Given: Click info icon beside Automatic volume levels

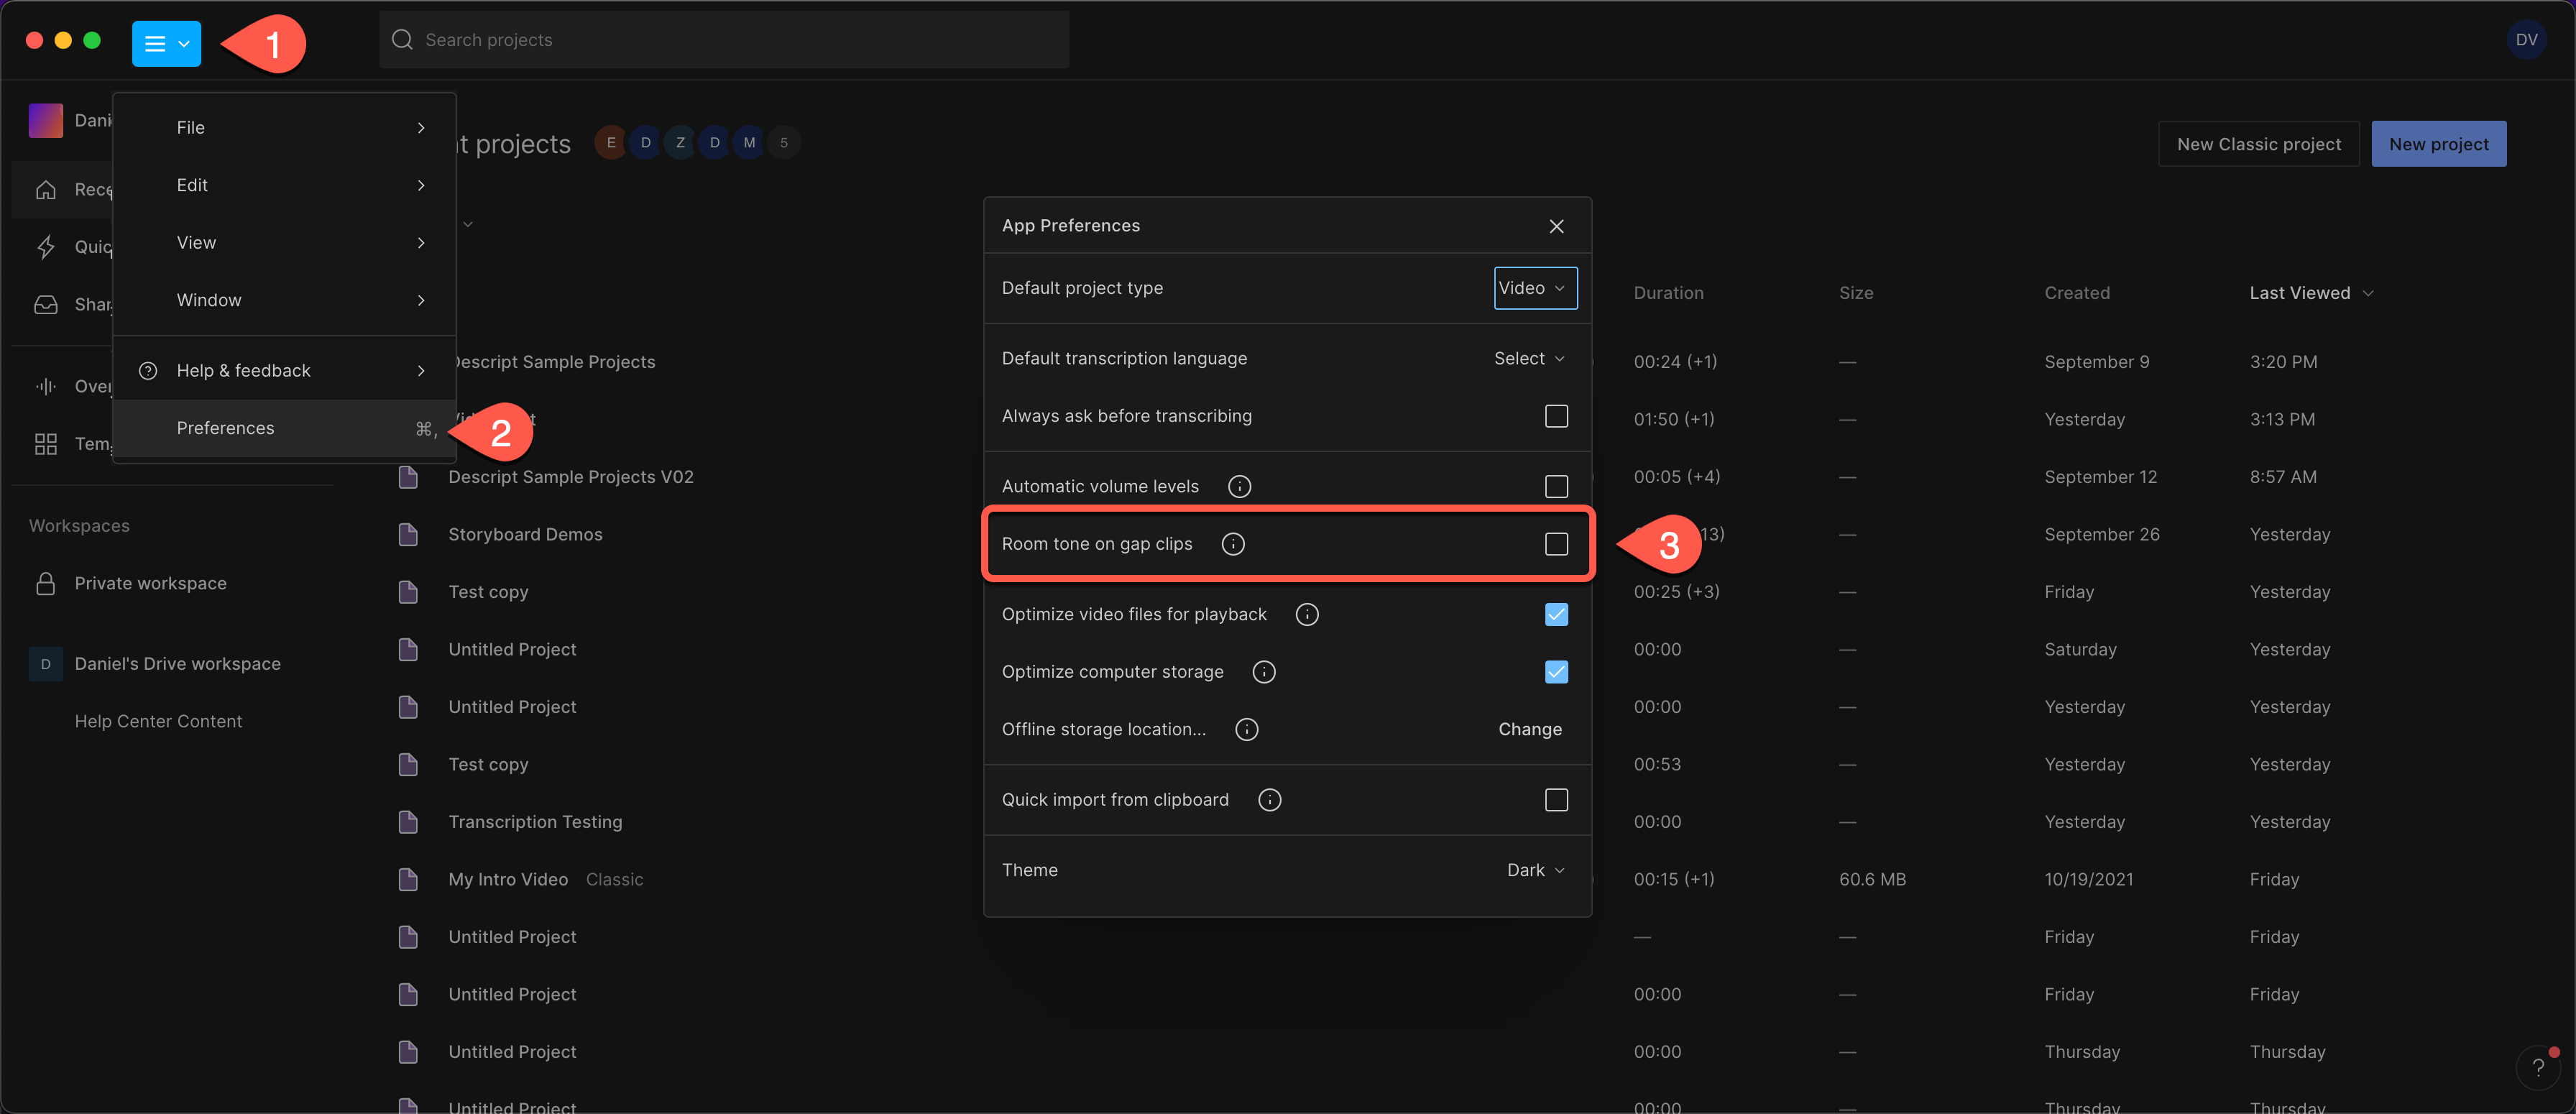Looking at the screenshot, I should coord(1239,486).
